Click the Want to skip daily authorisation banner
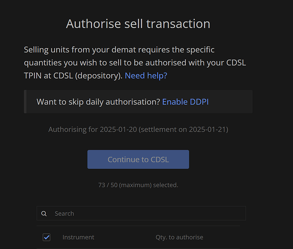This screenshot has height=249, width=293. tap(138, 102)
